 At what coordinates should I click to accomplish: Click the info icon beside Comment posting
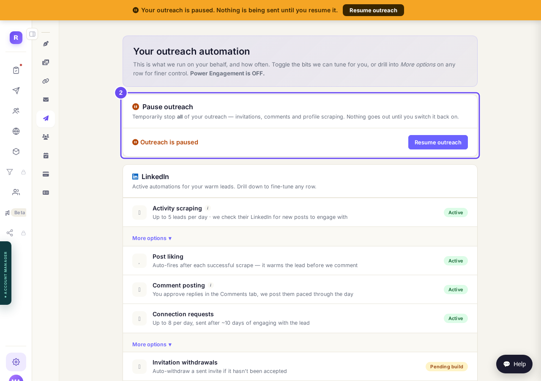point(210,285)
